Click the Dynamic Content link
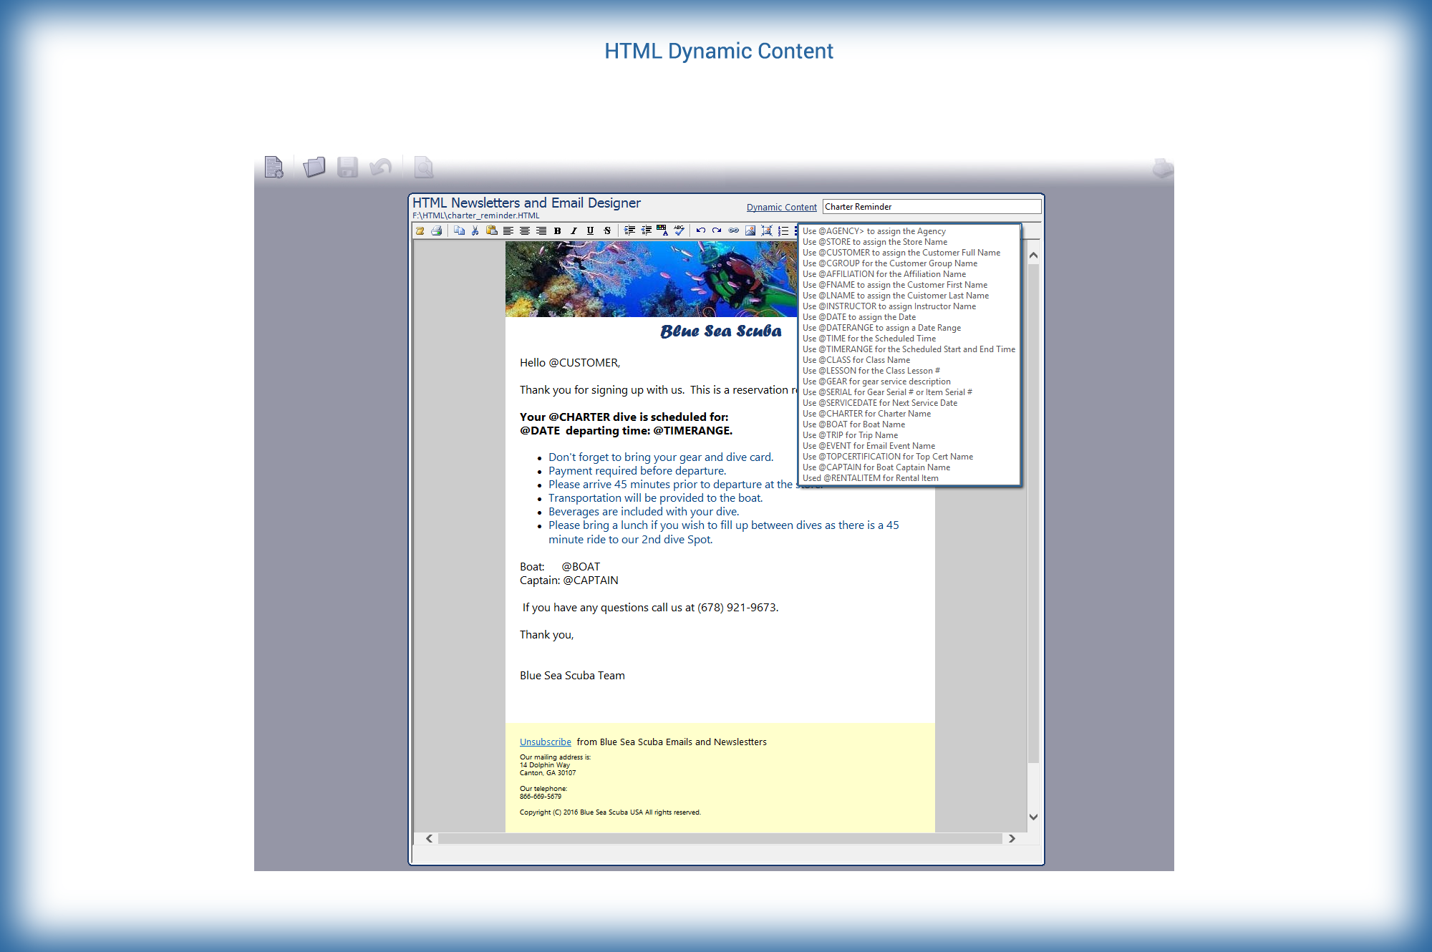This screenshot has width=1432, height=952. pos(781,207)
